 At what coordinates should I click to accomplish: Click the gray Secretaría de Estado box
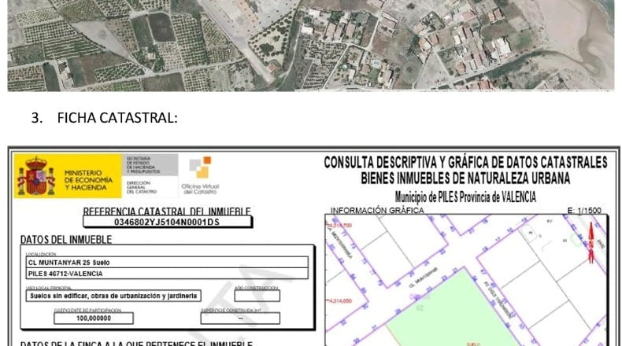pos(150,165)
